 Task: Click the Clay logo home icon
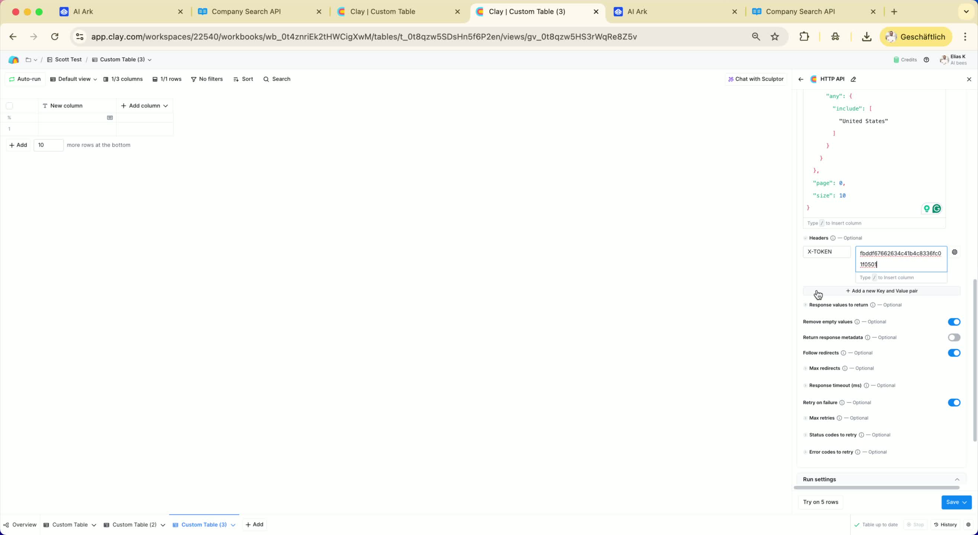tap(14, 59)
